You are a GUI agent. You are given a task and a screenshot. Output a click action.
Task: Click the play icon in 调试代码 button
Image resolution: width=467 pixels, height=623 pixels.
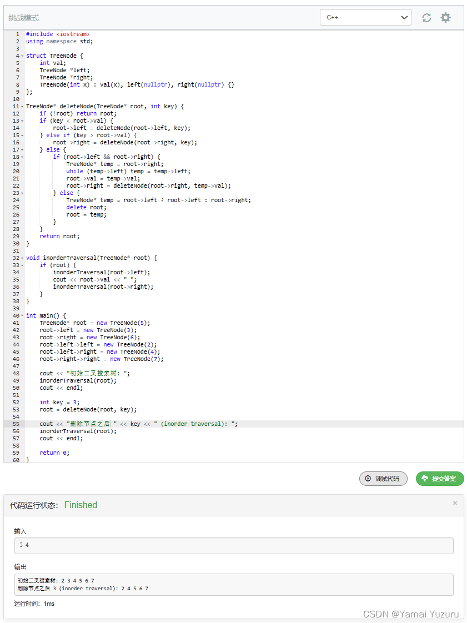368,479
